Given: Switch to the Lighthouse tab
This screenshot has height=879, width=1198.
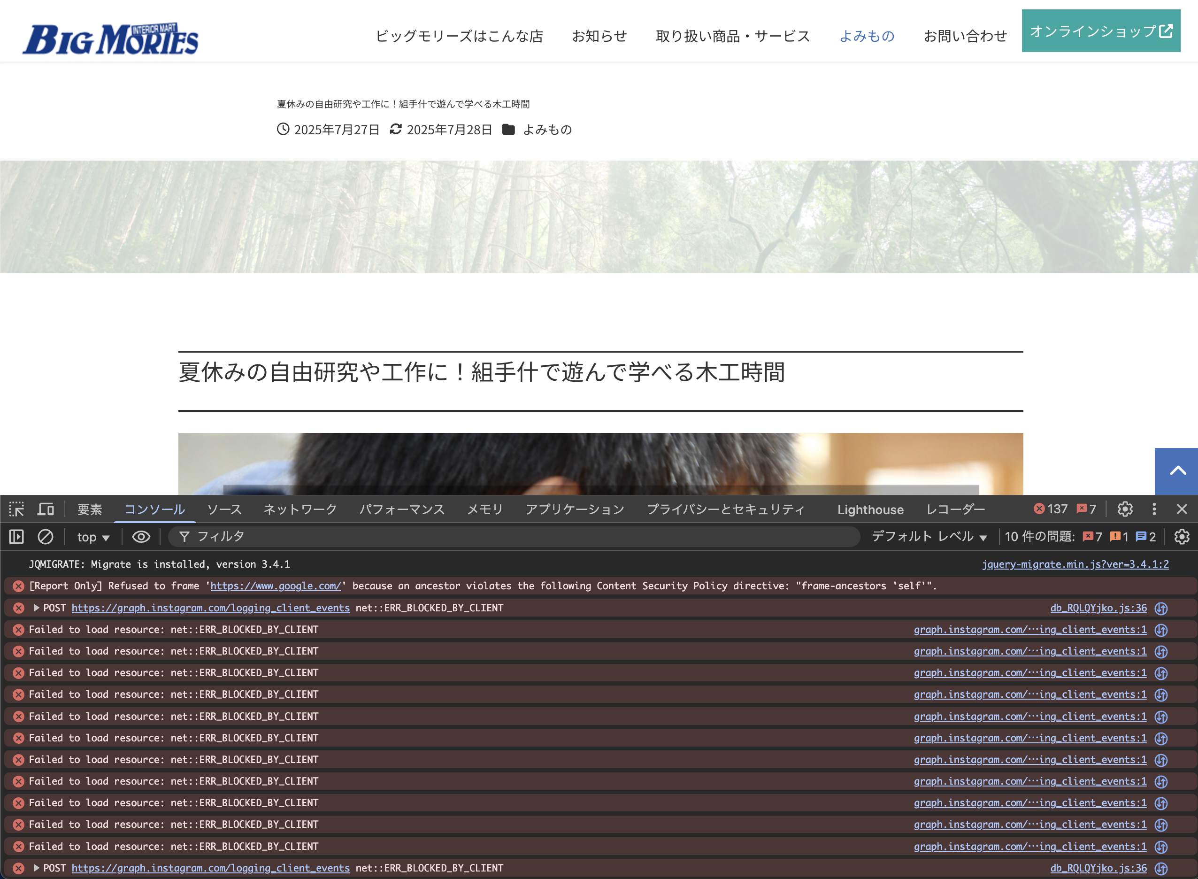Looking at the screenshot, I should 870,509.
